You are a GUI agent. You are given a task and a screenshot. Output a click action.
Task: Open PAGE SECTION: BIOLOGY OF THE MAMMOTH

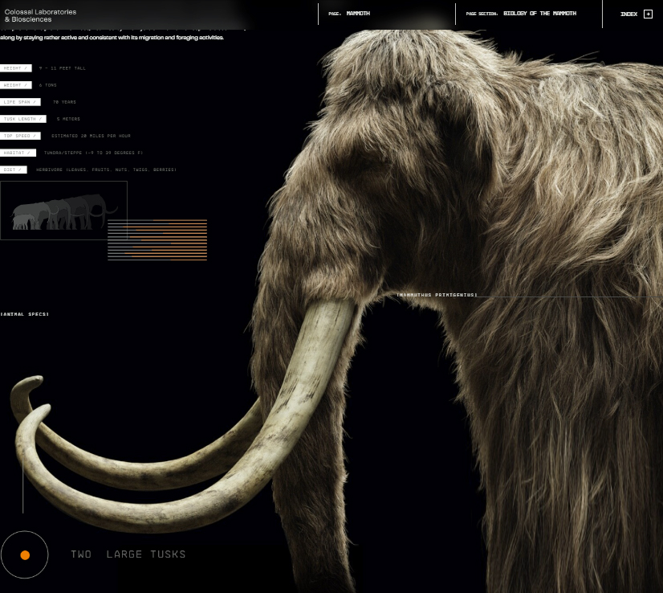(x=521, y=13)
